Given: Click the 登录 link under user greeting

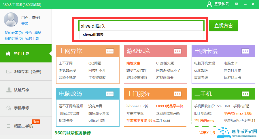Looking at the screenshot, I should [25, 23].
